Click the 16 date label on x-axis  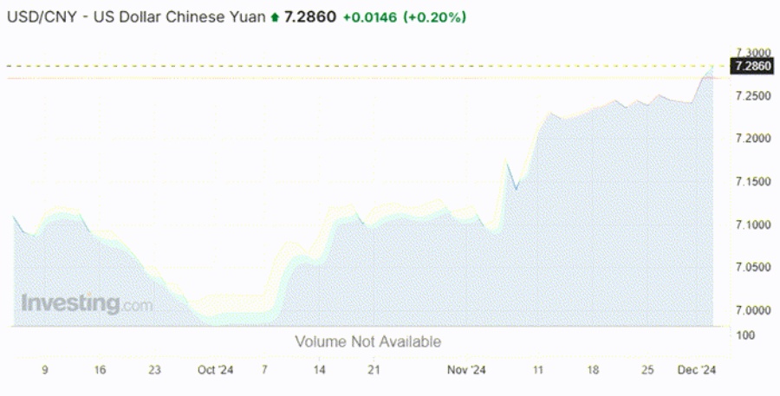tap(101, 370)
